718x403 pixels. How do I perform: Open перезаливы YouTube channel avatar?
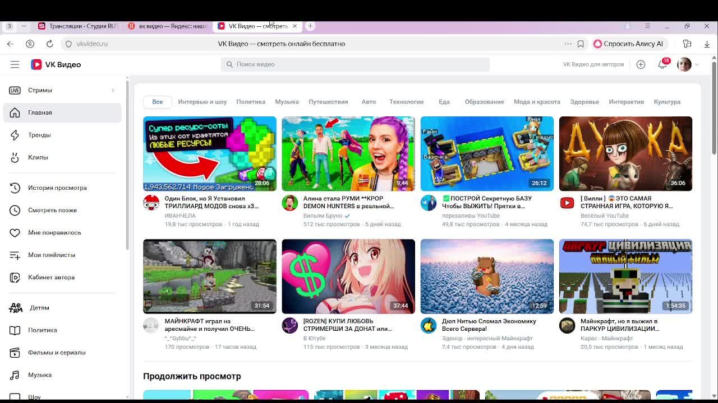428,203
